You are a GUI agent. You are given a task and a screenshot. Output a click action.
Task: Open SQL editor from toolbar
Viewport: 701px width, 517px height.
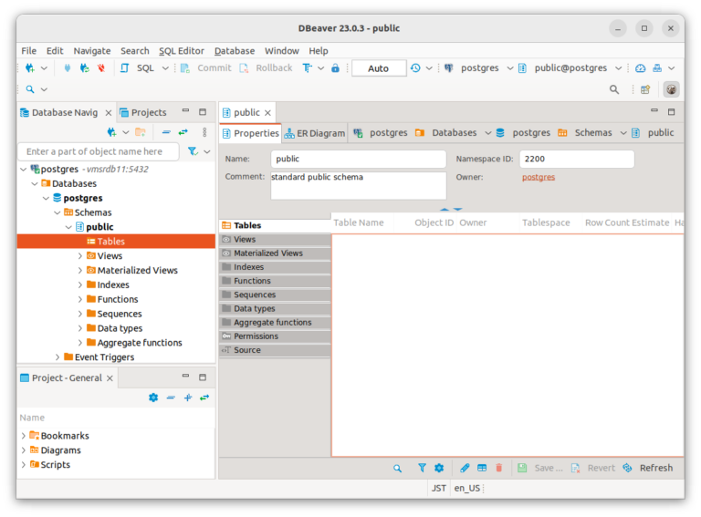coord(138,68)
